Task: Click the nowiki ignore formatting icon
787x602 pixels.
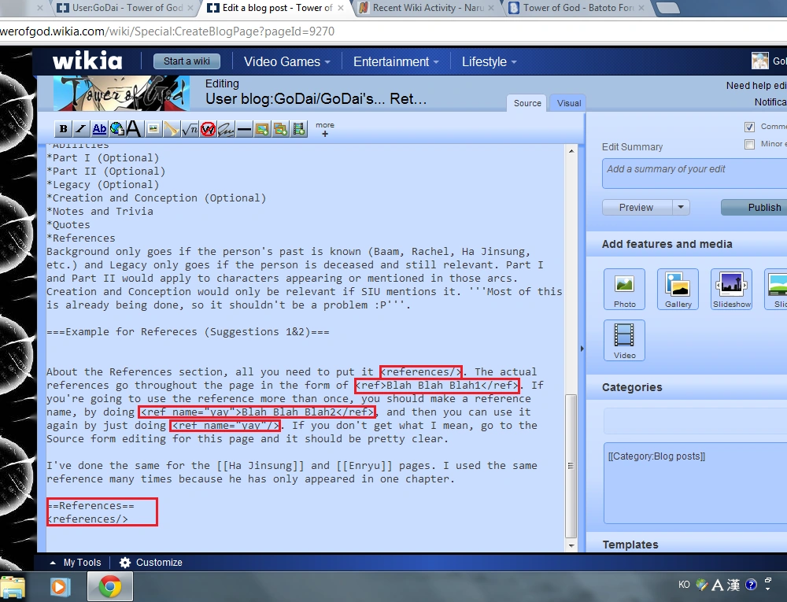Action: [x=208, y=129]
